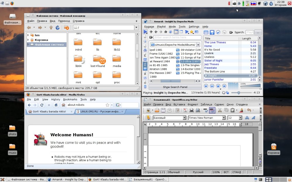Click the Show Search Panel button
The width and height of the screenshot is (292, 182).
tap(175, 87)
